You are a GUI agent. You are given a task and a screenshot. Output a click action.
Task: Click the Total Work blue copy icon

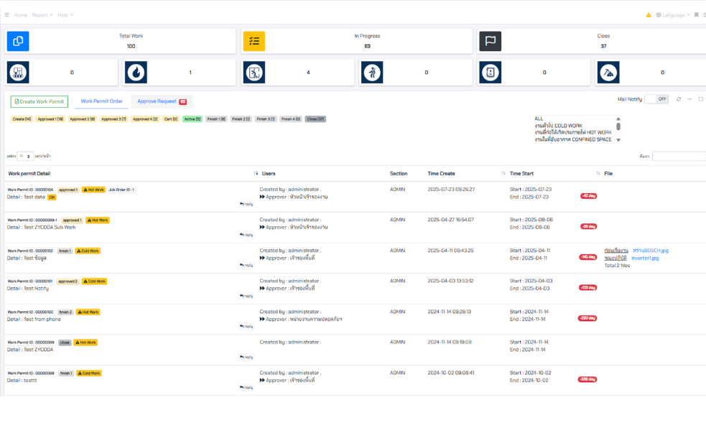click(18, 41)
